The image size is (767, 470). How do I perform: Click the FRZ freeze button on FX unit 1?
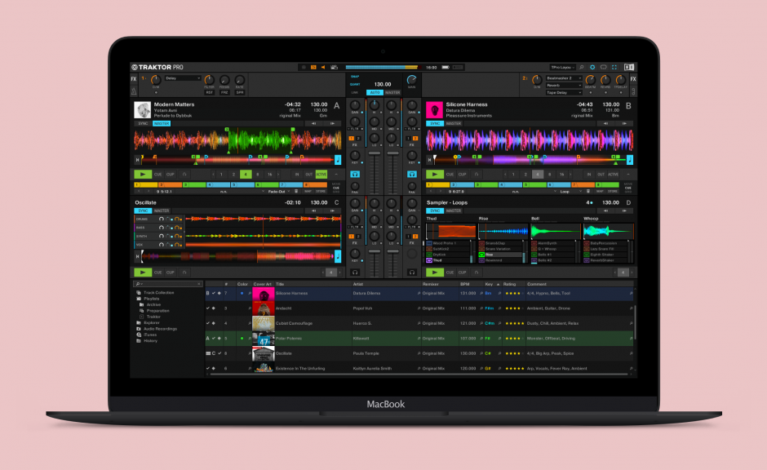coord(224,91)
